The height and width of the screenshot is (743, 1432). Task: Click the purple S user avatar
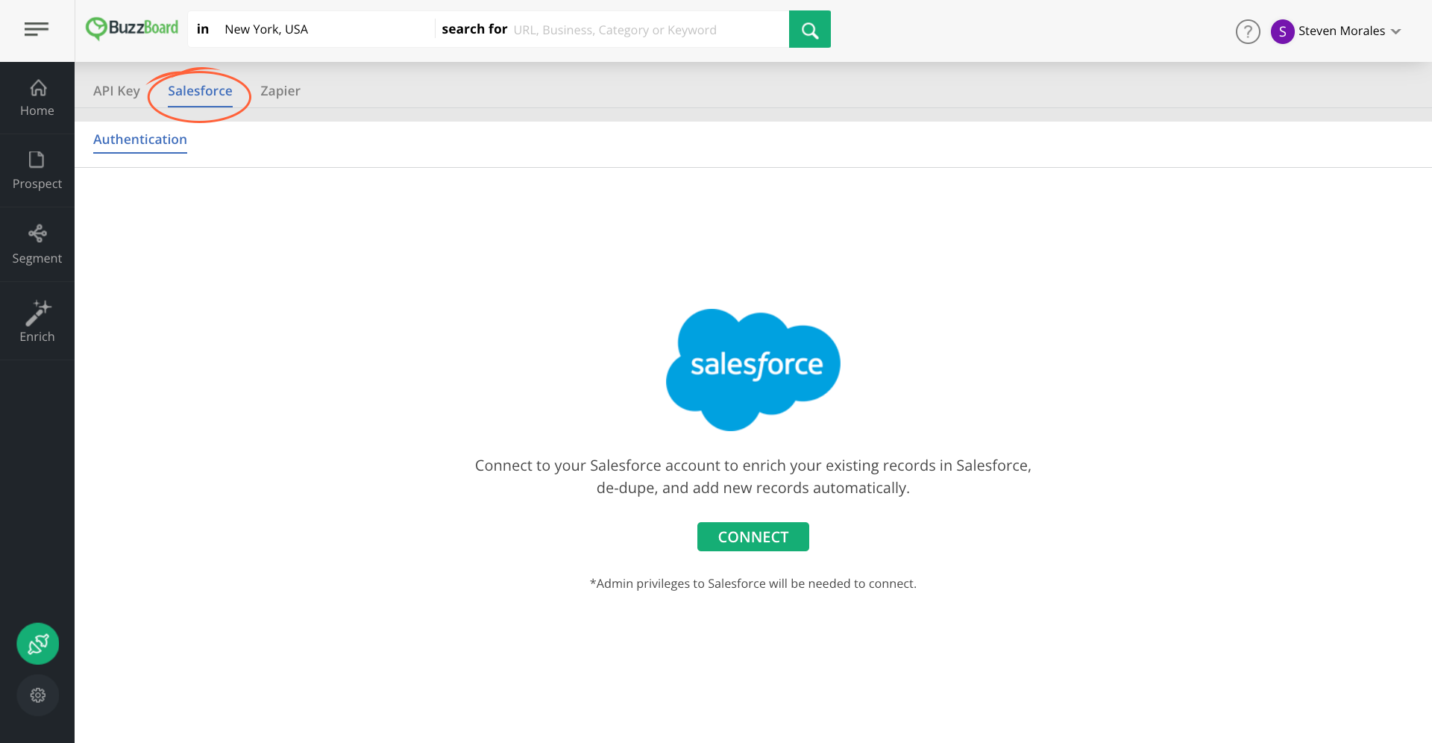[x=1282, y=31]
